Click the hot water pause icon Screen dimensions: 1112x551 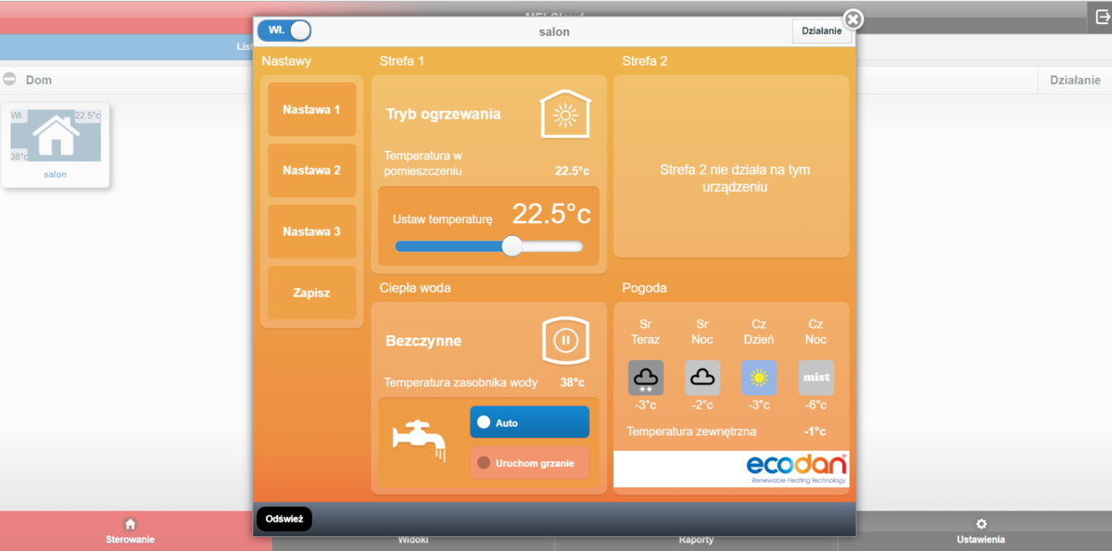pyautogui.click(x=565, y=340)
